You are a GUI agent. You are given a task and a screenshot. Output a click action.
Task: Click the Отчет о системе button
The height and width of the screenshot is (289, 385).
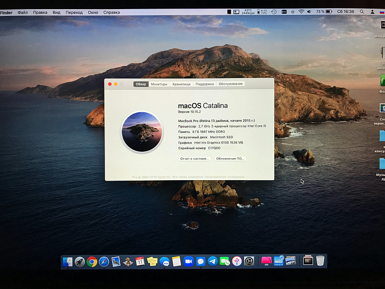[194, 158]
